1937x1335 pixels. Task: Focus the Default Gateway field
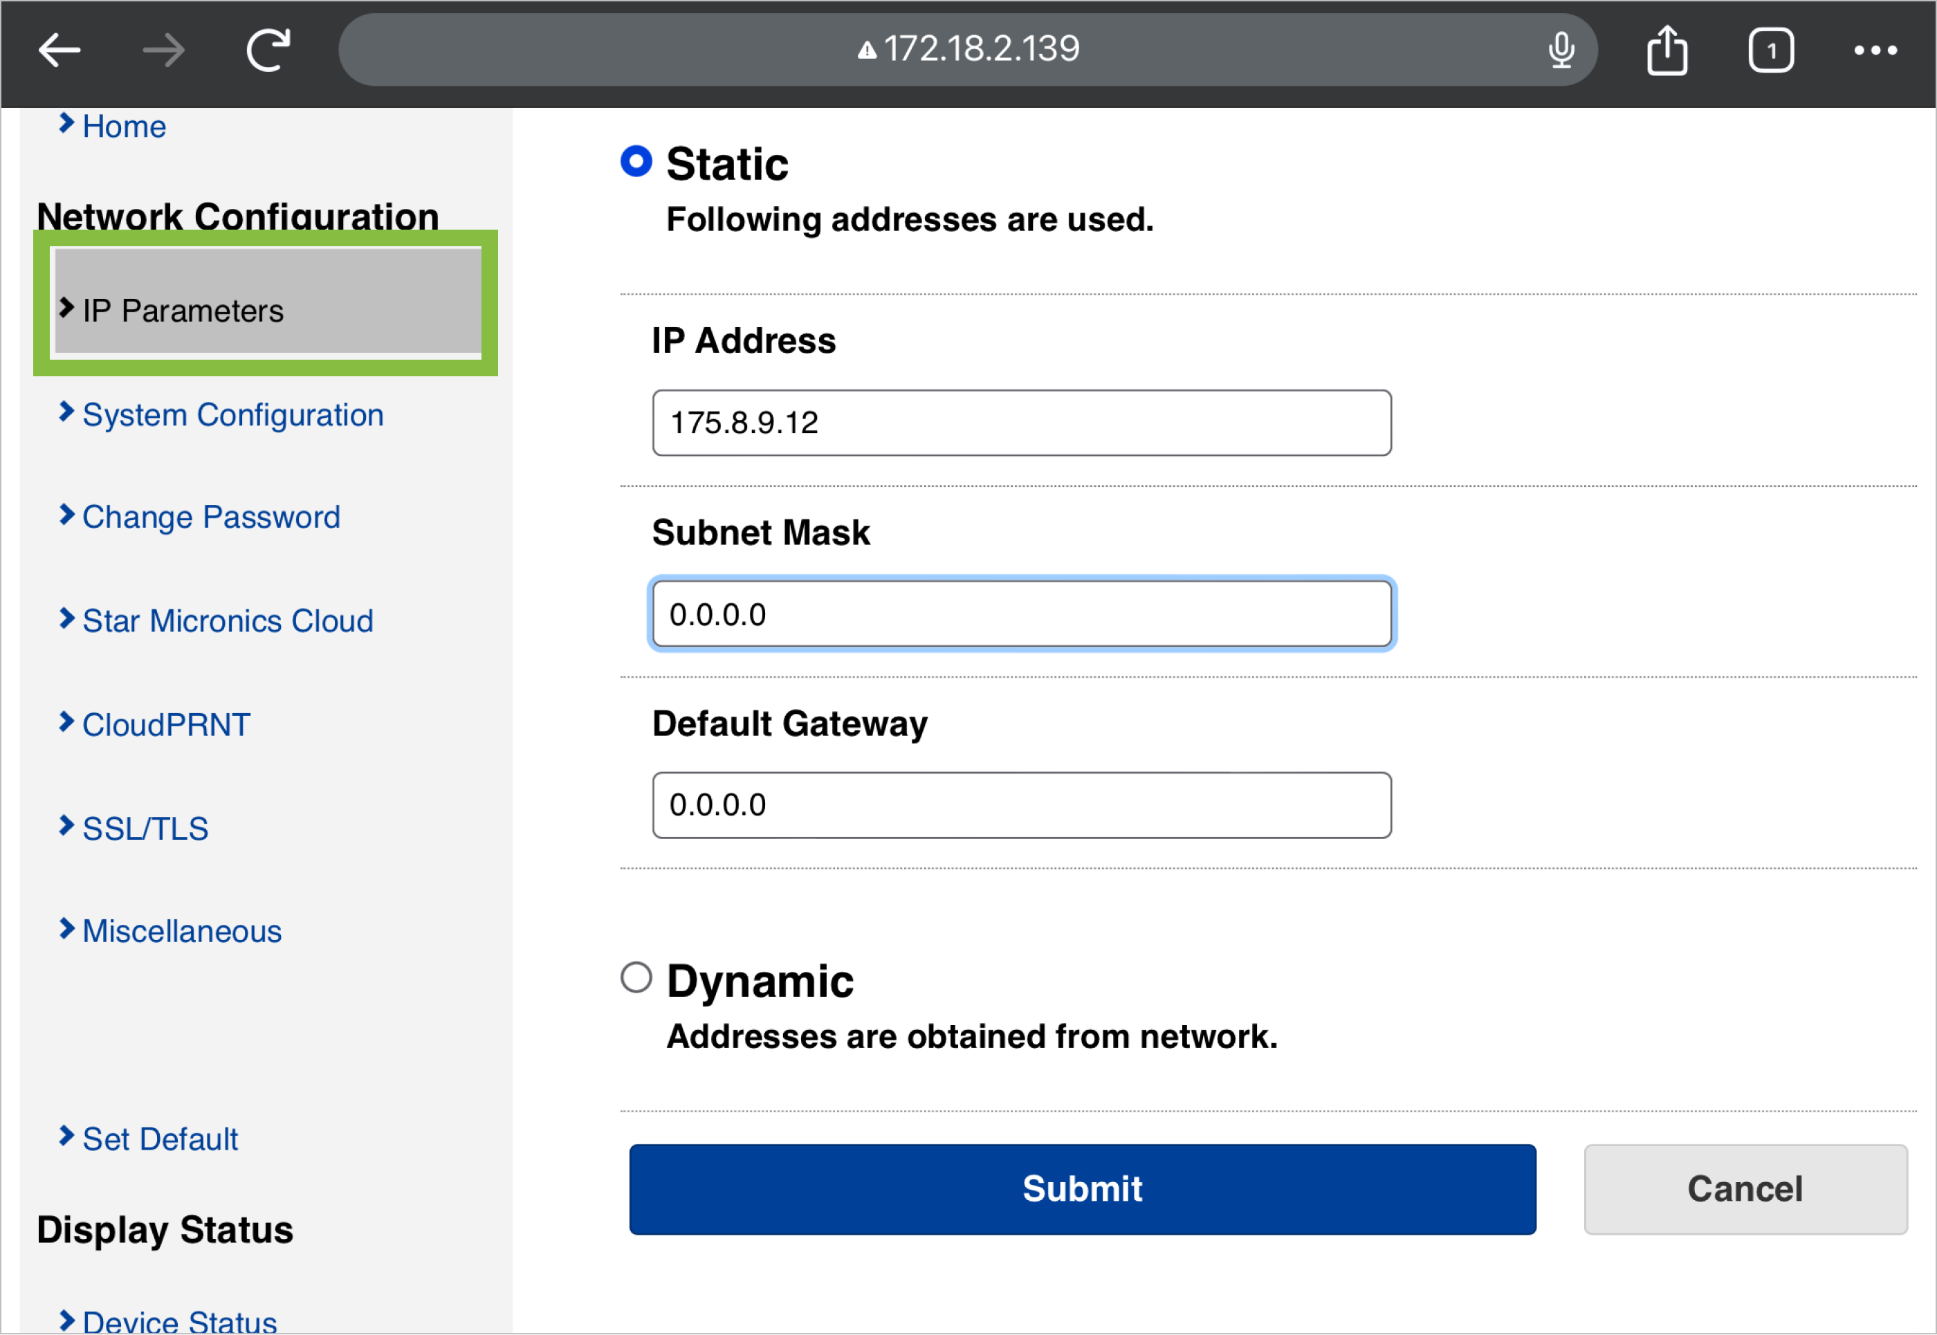tap(1021, 804)
